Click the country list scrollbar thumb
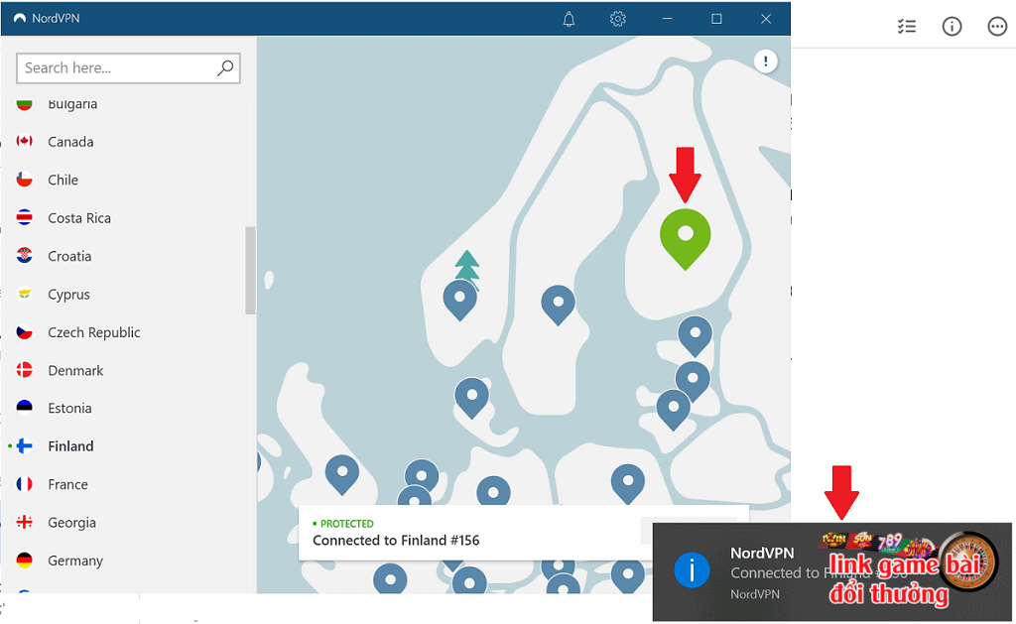This screenshot has width=1016, height=624. (250, 271)
